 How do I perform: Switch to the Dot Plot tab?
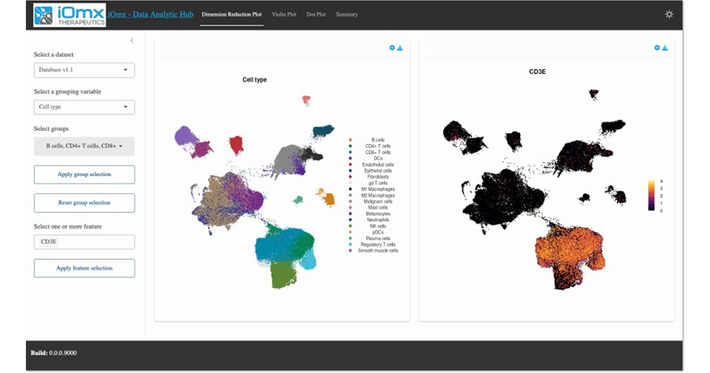pyautogui.click(x=316, y=14)
